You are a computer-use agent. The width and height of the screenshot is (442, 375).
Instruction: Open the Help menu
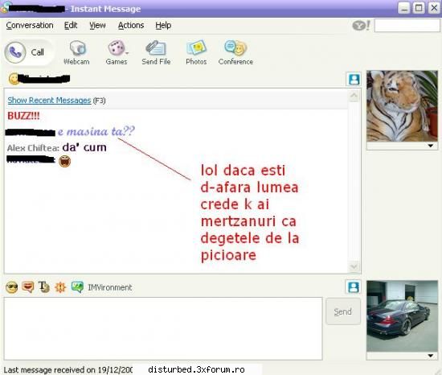coord(163,26)
